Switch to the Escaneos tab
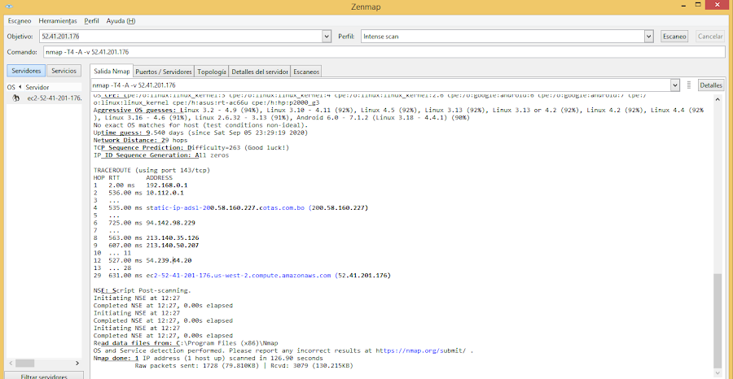 pos(307,72)
